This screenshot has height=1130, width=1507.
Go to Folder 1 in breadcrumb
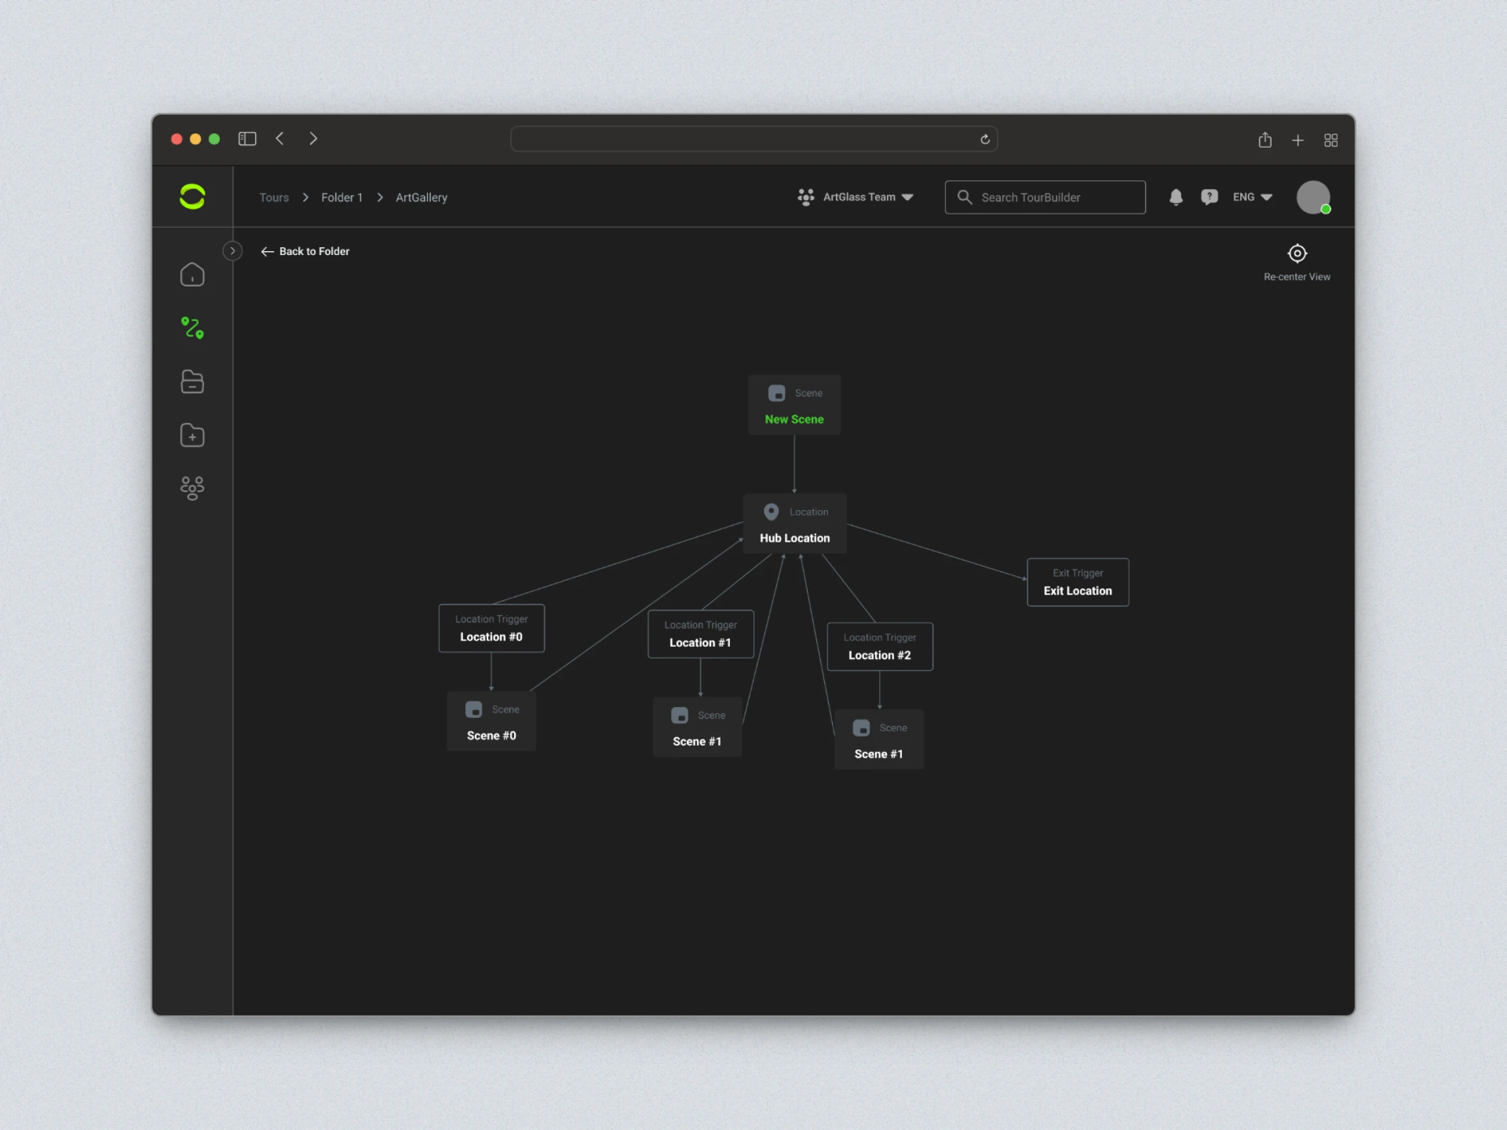tap(342, 197)
